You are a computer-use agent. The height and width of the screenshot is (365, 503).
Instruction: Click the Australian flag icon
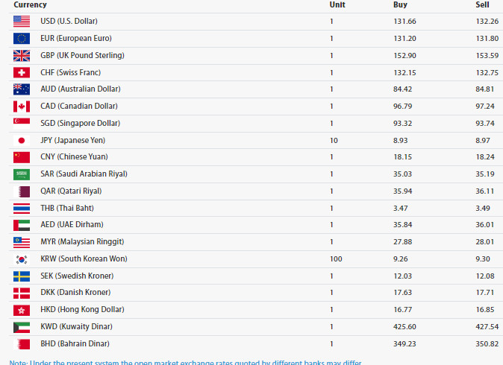click(22, 89)
